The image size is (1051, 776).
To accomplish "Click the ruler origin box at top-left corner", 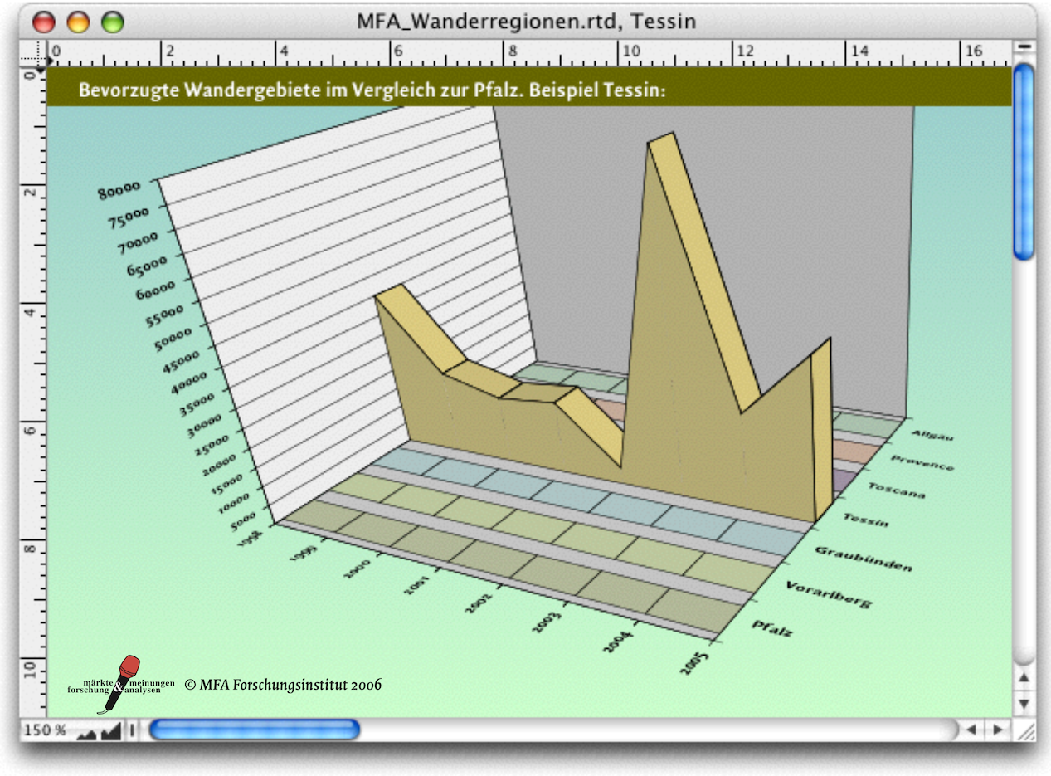I will [33, 53].
